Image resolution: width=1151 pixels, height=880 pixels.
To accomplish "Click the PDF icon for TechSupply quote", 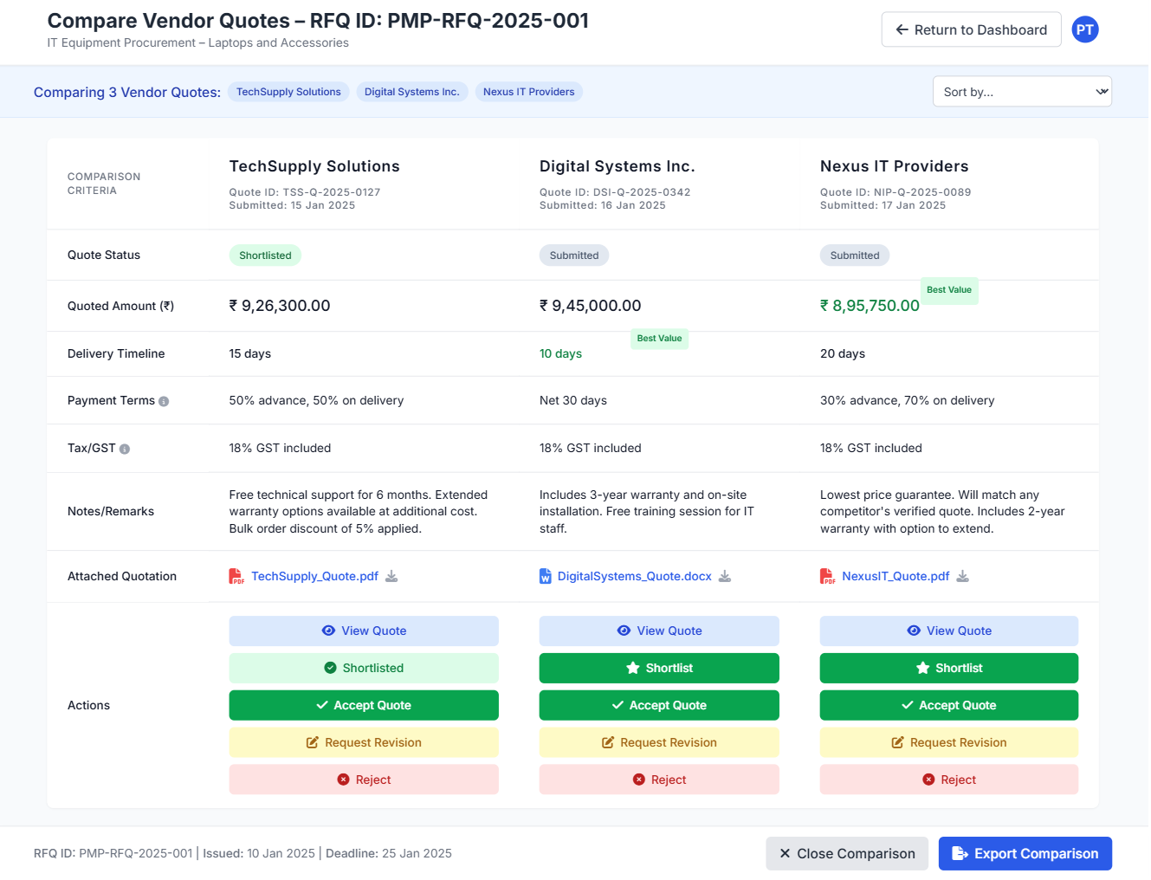I will click(236, 577).
